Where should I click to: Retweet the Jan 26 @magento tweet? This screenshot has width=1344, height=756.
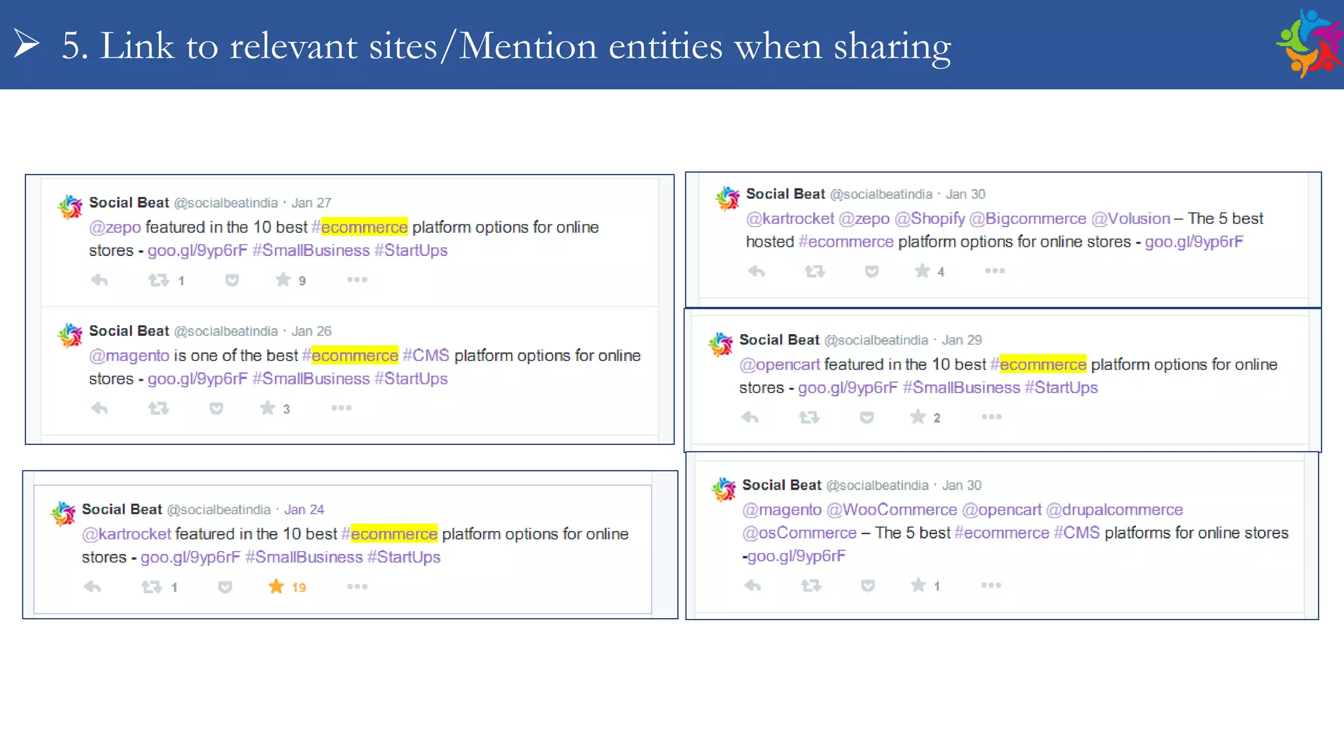(159, 408)
